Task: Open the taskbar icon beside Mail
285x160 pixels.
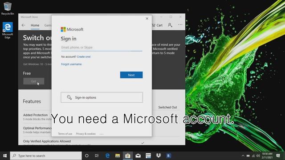Action: [x=148, y=156]
